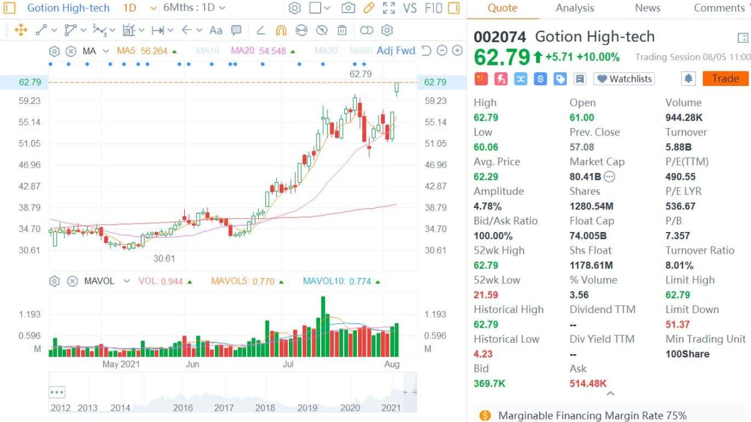
Task: Open the News tab
Action: click(x=647, y=8)
